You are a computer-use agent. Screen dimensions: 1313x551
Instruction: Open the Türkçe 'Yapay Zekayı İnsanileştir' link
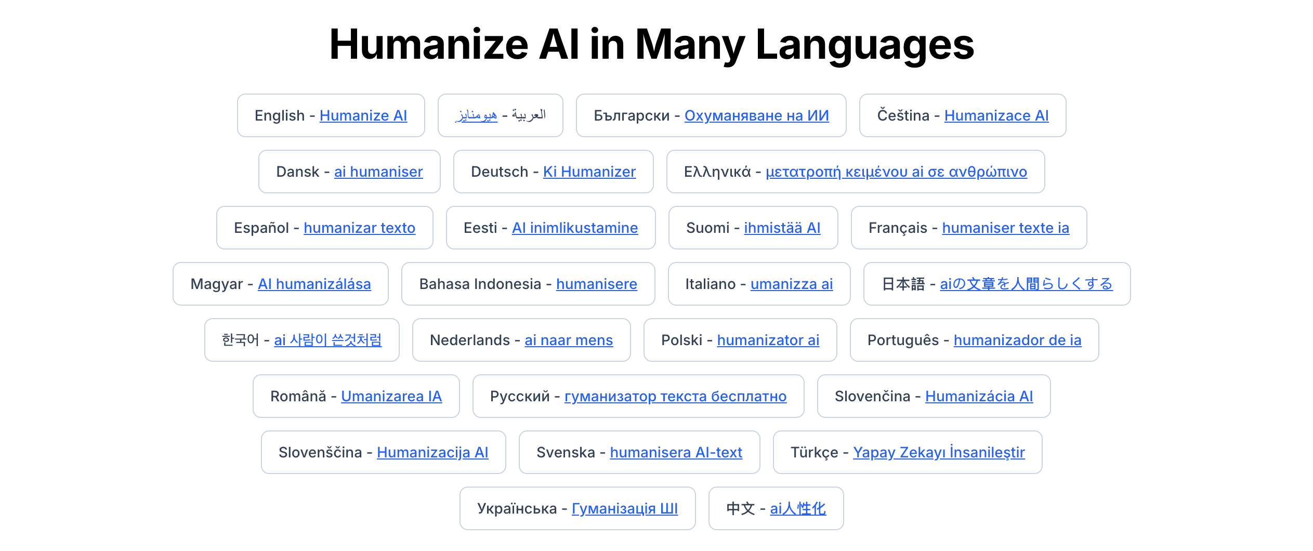coord(939,452)
